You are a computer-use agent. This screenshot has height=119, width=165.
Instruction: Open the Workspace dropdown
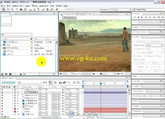[121, 10]
